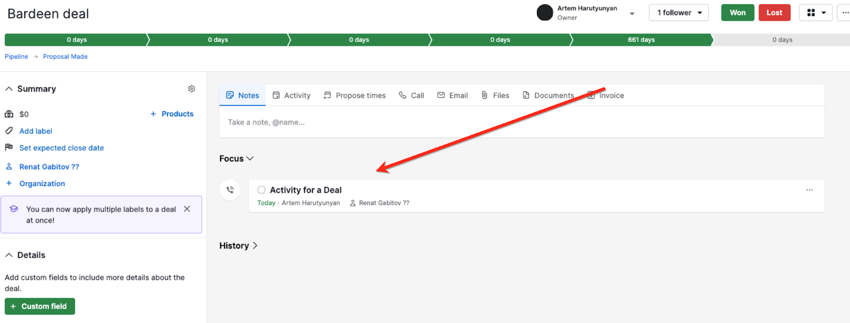The width and height of the screenshot is (850, 323).
Task: Click the Bardeen deal title
Action: (x=48, y=14)
